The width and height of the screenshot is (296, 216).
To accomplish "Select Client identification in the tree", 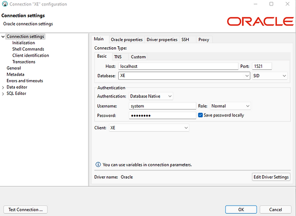I will point(31,56).
